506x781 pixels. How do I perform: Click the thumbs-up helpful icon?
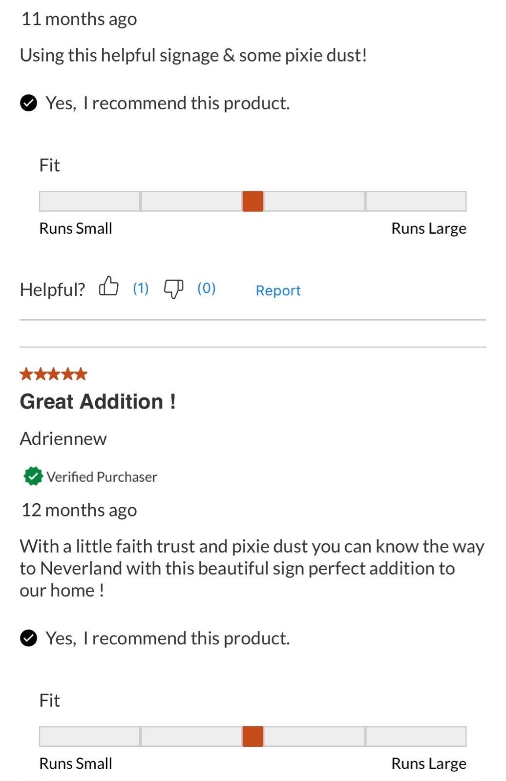(108, 287)
